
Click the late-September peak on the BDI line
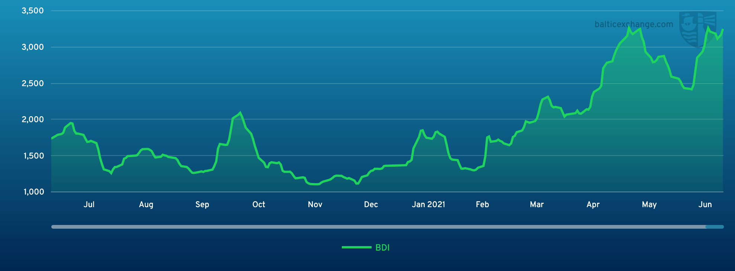240,112
